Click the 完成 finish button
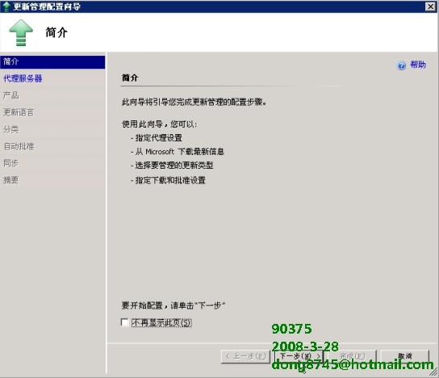 click(352, 356)
